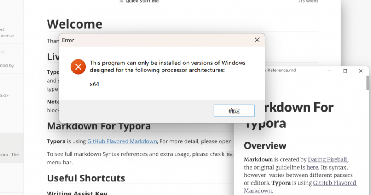The width and height of the screenshot is (371, 195).
Task: Click the x64 text in Error dialog
Action: (94, 85)
